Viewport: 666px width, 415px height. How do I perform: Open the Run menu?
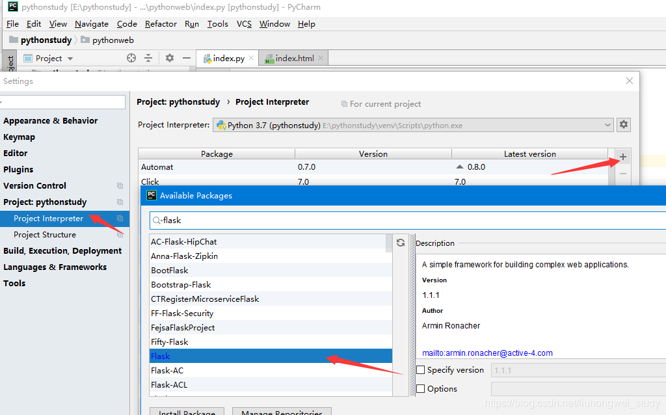pyautogui.click(x=192, y=24)
